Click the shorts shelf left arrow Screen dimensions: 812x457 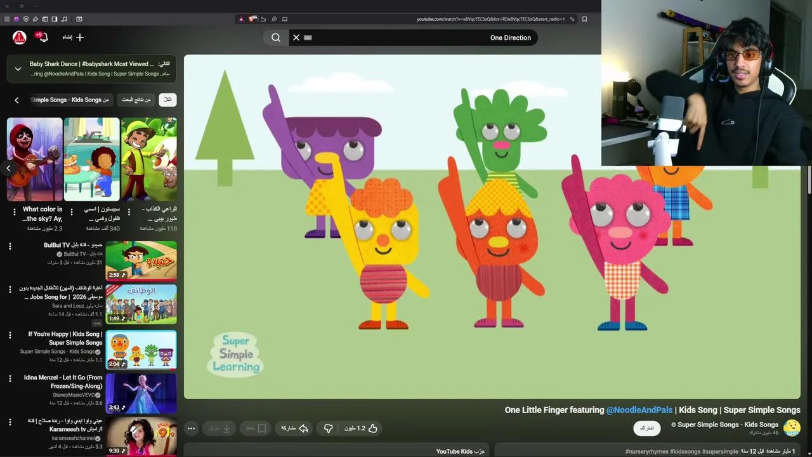(x=8, y=168)
